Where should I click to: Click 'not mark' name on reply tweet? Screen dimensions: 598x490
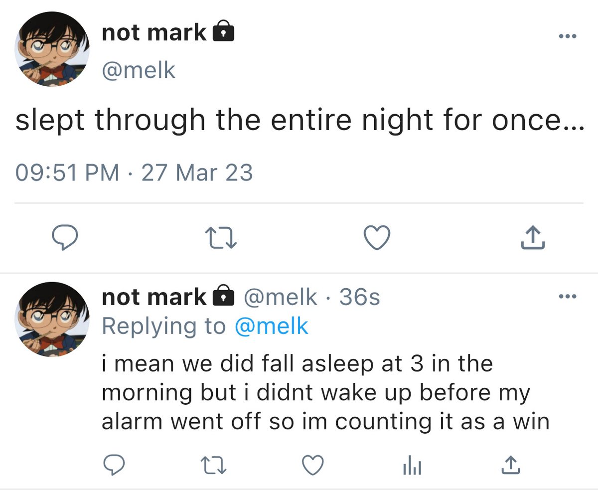click(154, 297)
